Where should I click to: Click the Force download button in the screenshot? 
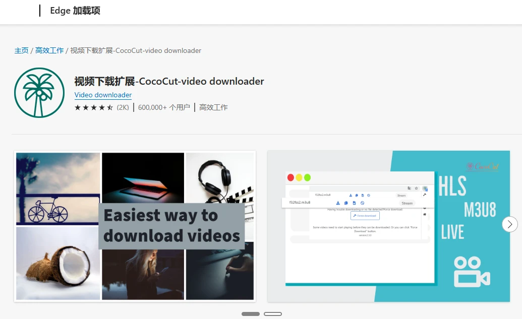click(x=365, y=216)
